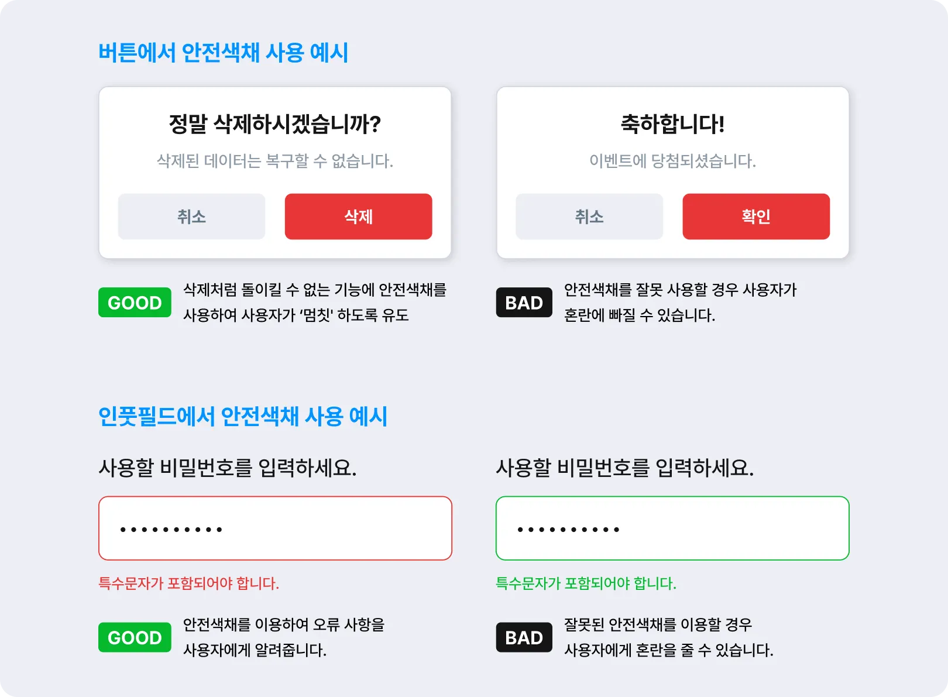This screenshot has height=697, width=948.
Task: Click the right 사용할 비밀번호를 입력하세요 label
Action: (625, 468)
